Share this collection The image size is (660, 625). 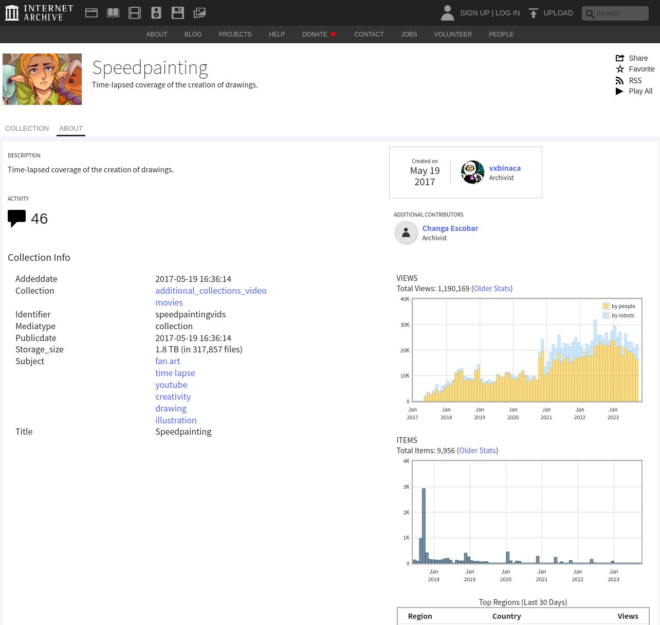point(632,58)
